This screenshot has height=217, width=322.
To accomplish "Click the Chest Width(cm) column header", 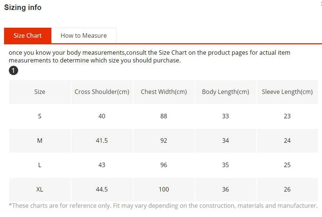I will (x=164, y=92).
